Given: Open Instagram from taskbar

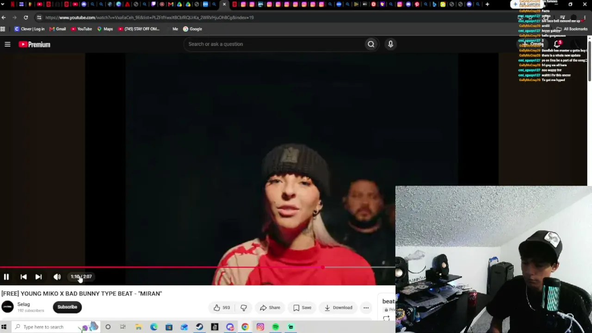Looking at the screenshot, I should coord(260,327).
